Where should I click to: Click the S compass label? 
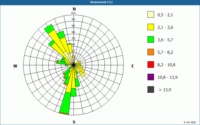tap(74, 122)
